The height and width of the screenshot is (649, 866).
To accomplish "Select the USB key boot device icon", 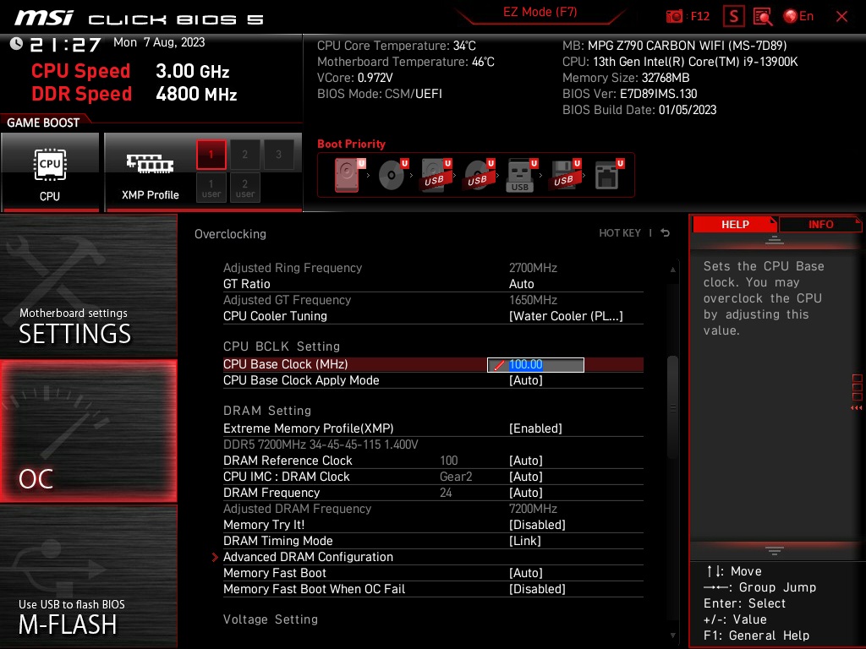I will (x=521, y=176).
